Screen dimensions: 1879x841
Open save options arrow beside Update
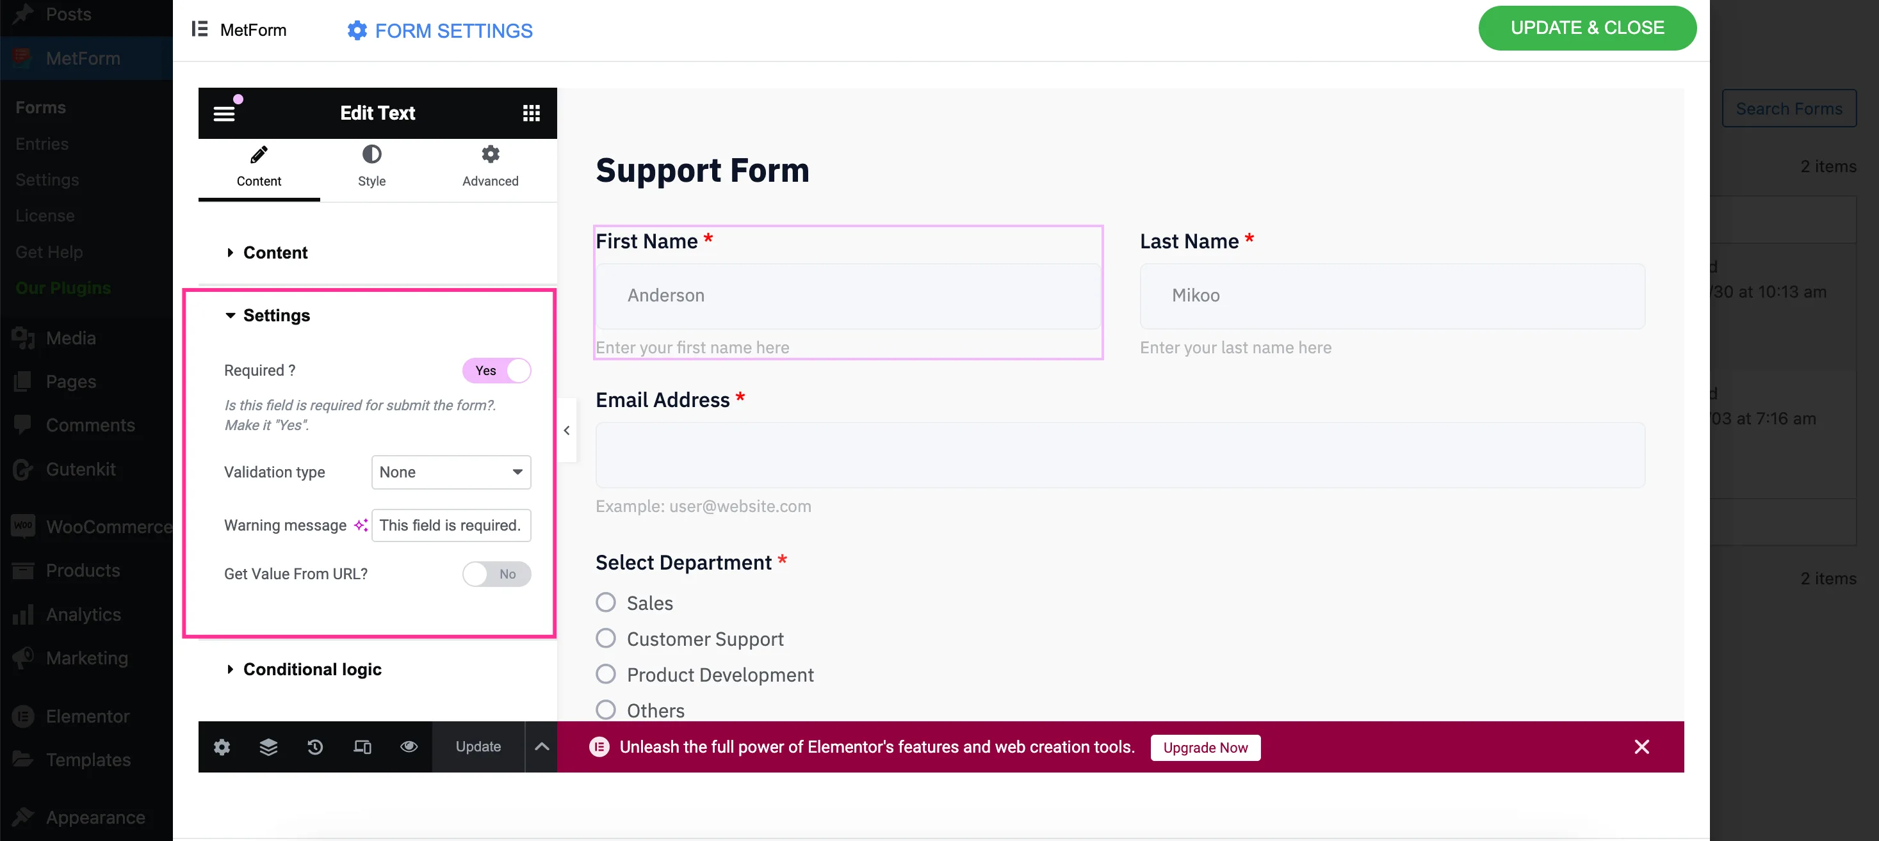click(542, 746)
